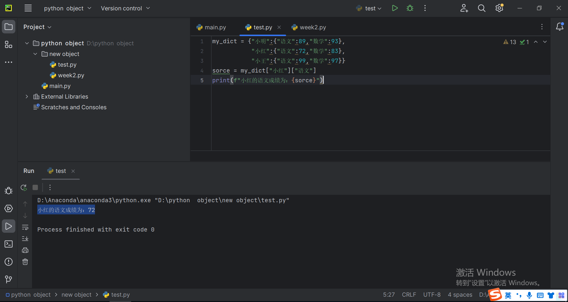
Task: Click test.py breadcrumb in status bar
Action: pyautogui.click(x=116, y=295)
